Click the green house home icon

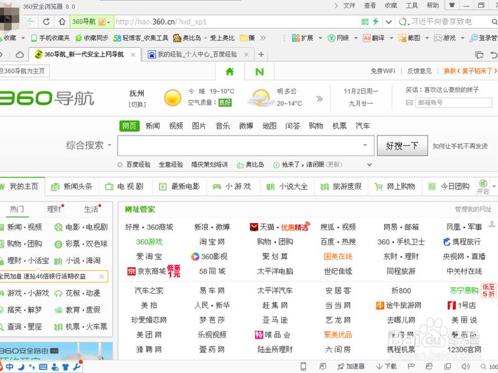click(x=230, y=71)
